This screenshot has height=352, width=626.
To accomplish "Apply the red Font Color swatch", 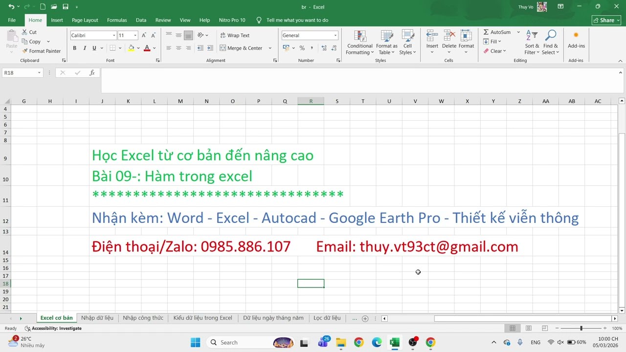I will 147,48.
